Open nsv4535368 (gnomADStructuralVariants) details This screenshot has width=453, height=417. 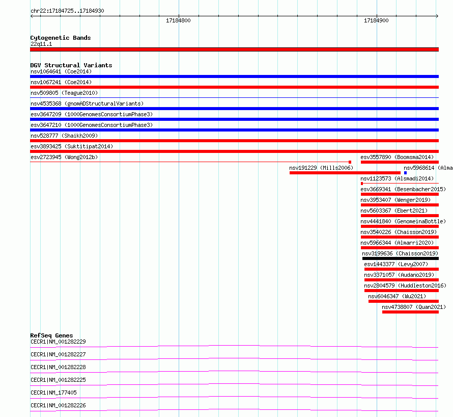pyautogui.click(x=87, y=103)
